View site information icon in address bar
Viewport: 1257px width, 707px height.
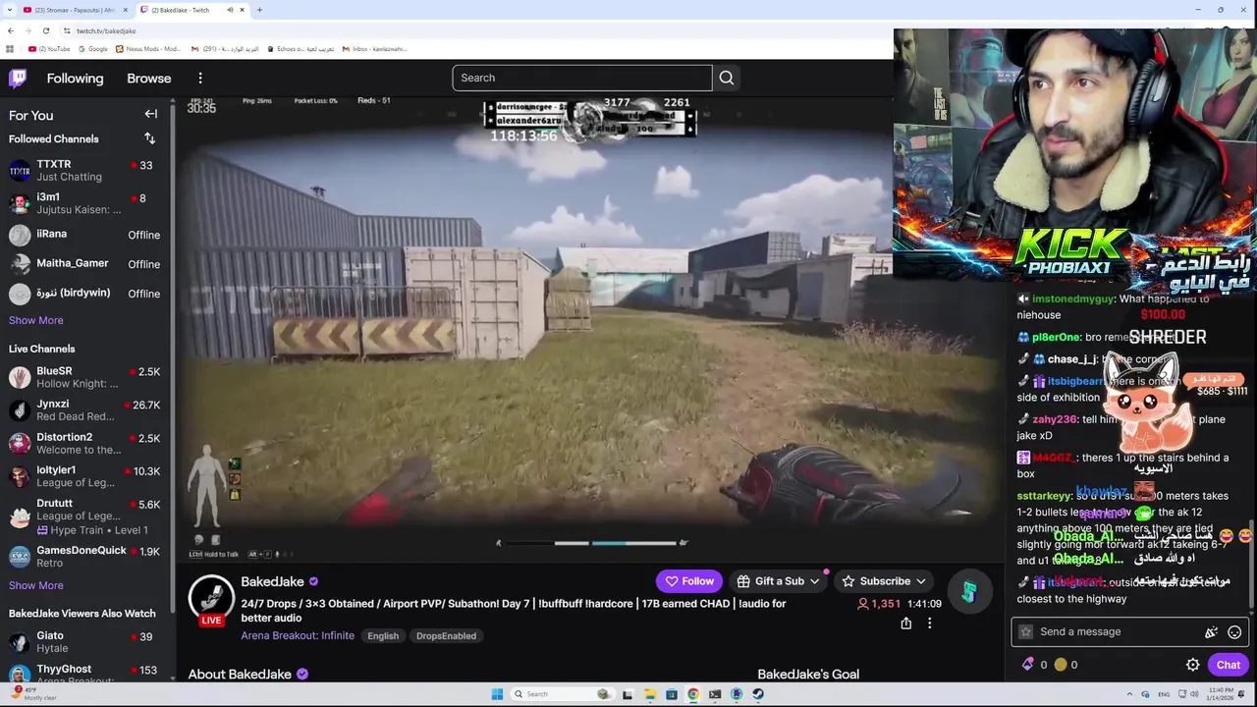(68, 30)
